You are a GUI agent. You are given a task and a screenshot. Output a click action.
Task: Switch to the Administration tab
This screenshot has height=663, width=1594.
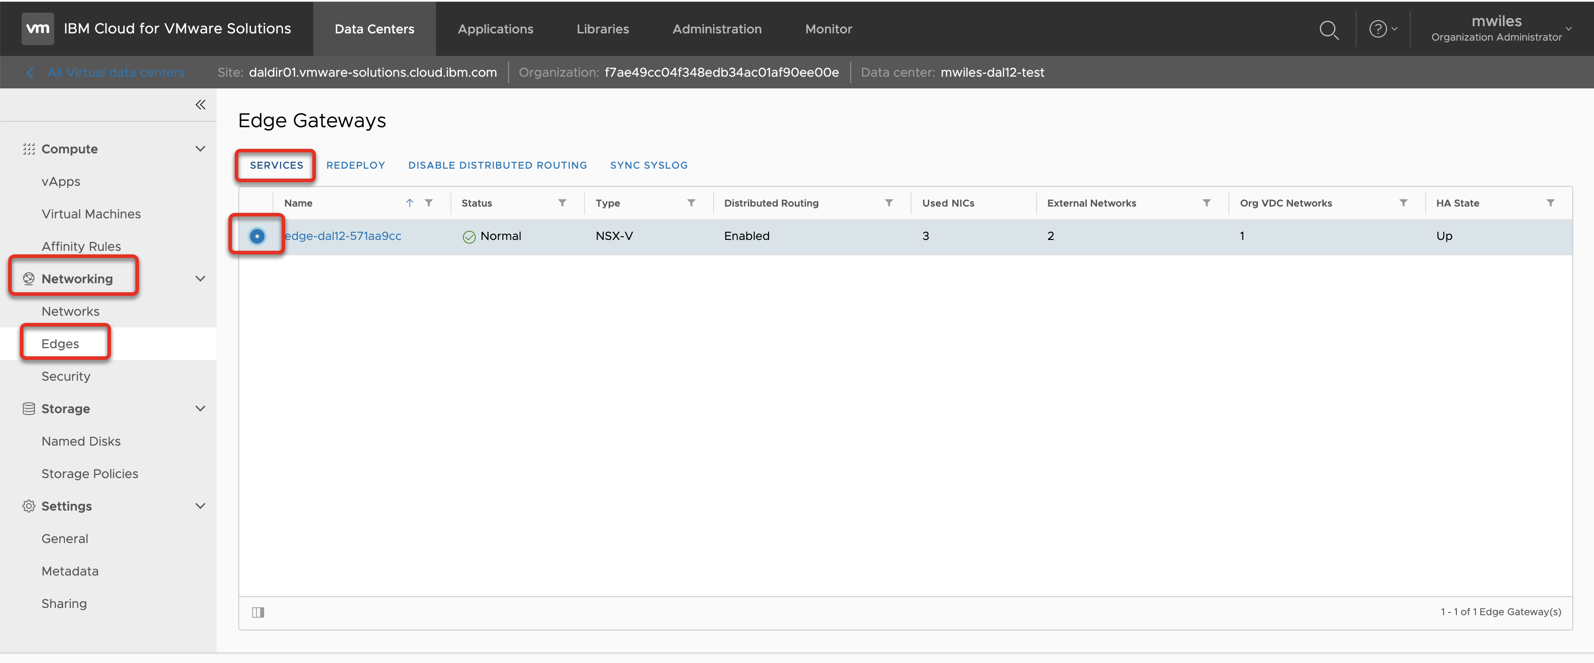click(717, 29)
